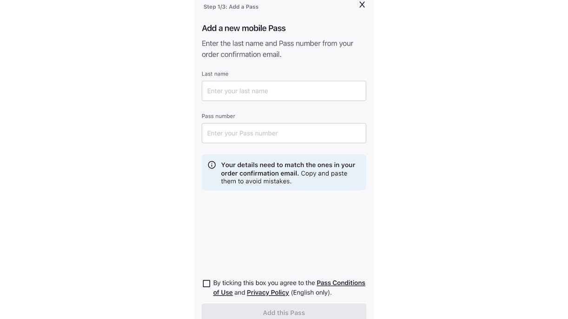568x319 pixels.
Task: Enable the box agreeing to the Privacy Policy
Action: (206, 283)
